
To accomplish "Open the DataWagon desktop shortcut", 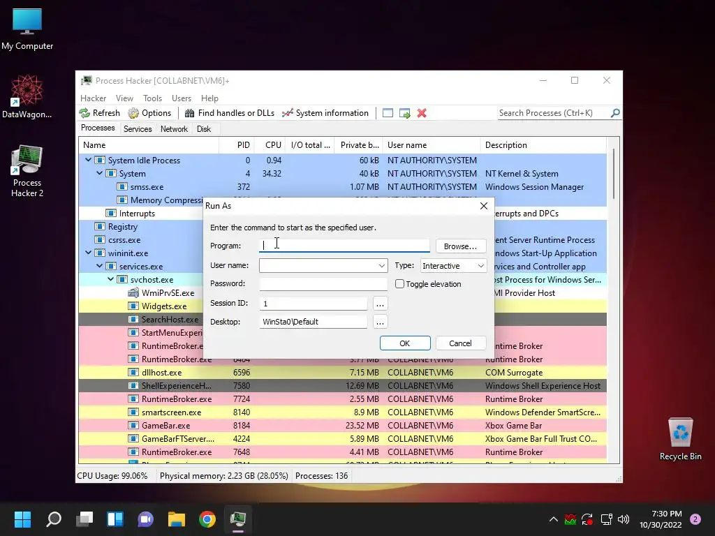I will pyautogui.click(x=27, y=97).
